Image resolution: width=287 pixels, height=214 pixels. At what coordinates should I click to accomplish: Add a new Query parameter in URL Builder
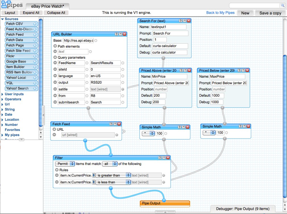55,57
